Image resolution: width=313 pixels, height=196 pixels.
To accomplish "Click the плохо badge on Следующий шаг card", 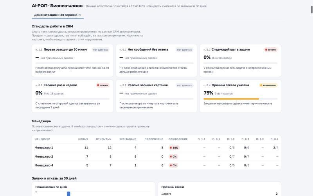I will tap(270, 50).
